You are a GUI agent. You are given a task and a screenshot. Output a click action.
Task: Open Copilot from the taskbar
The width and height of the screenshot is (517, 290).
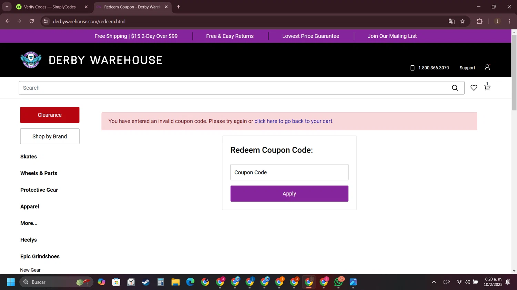coord(101,282)
